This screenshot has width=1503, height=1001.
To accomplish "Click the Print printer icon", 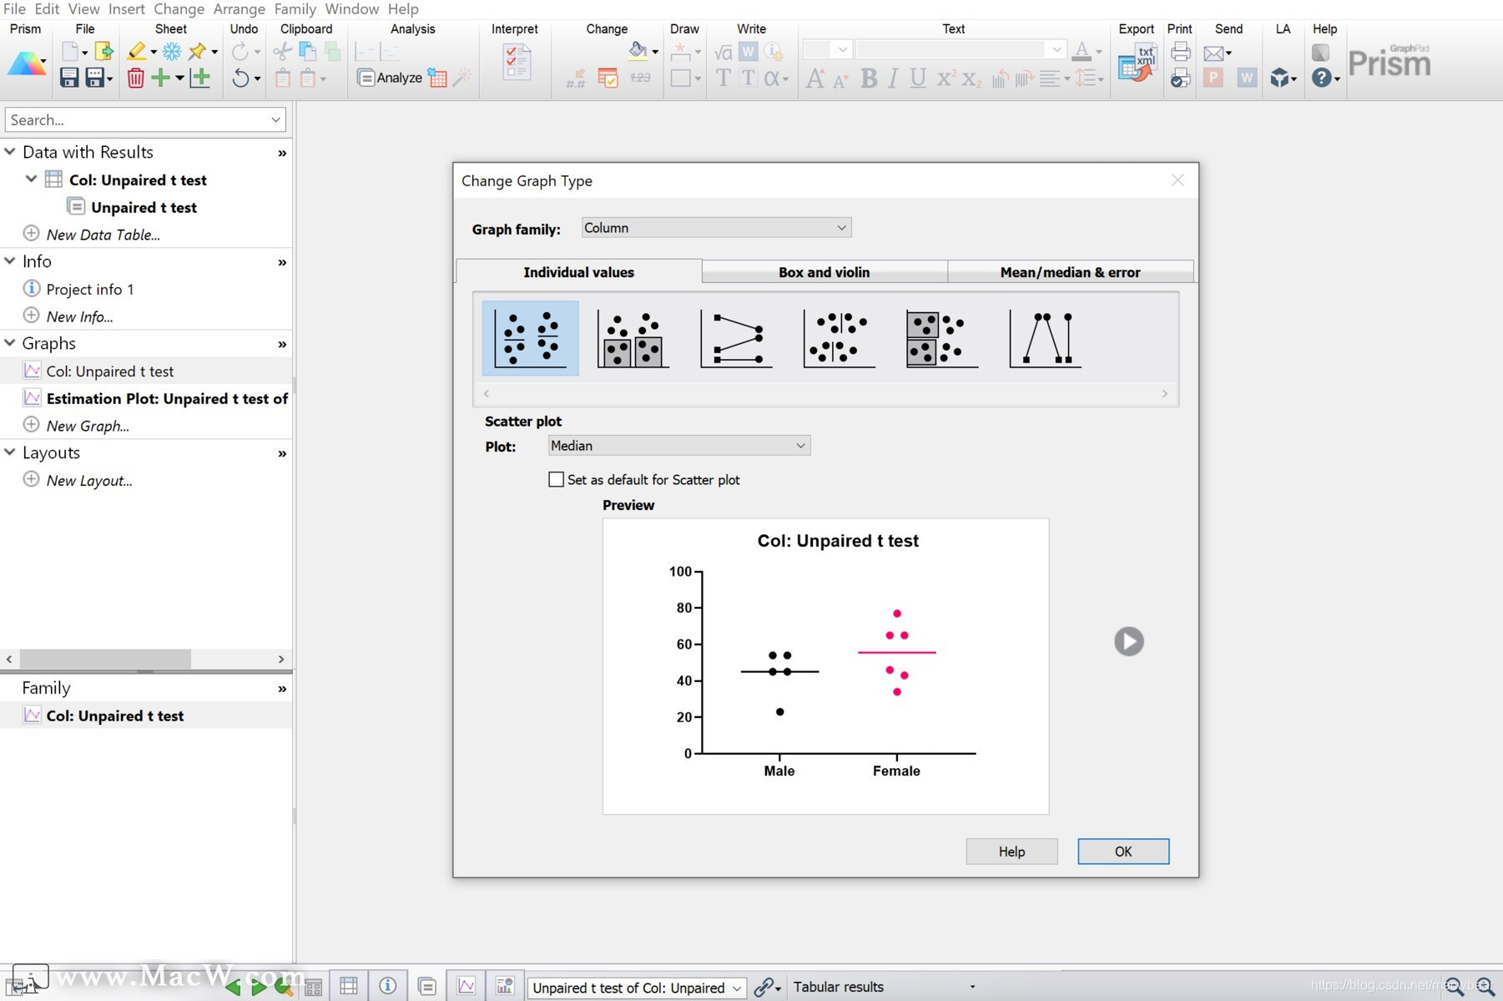I will (1180, 52).
